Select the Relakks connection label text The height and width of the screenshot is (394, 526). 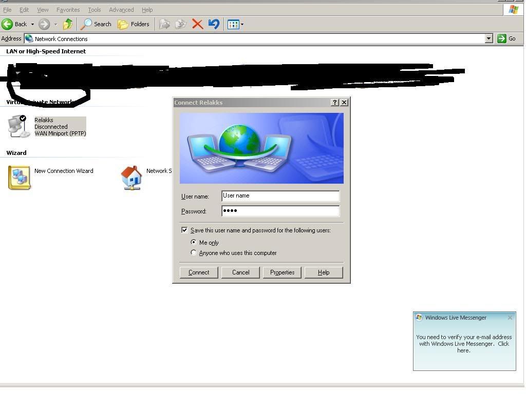pos(60,127)
